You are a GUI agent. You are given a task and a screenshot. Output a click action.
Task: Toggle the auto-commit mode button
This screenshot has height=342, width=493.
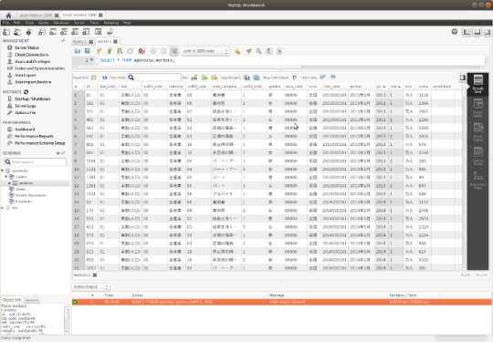click(174, 51)
